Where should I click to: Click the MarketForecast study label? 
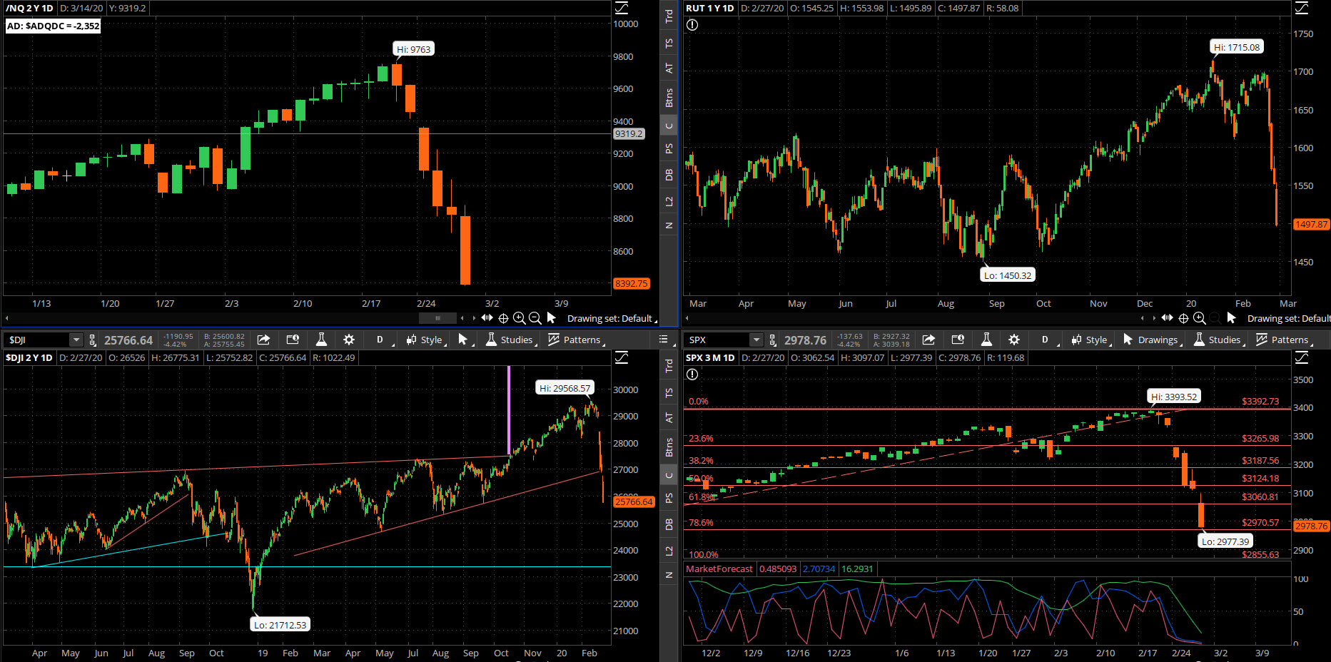pyautogui.click(x=719, y=569)
